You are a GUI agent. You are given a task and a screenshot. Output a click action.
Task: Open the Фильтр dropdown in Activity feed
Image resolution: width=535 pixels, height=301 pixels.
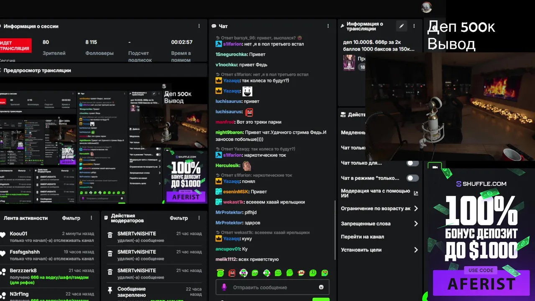click(x=71, y=218)
